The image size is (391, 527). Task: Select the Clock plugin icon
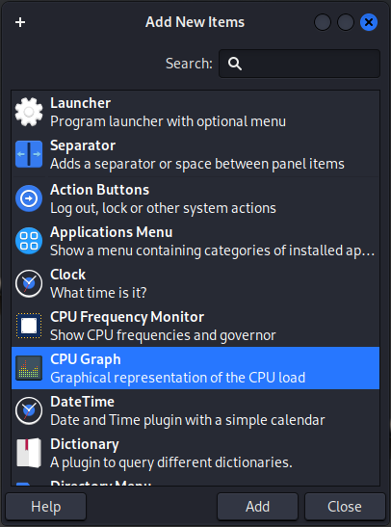point(29,283)
